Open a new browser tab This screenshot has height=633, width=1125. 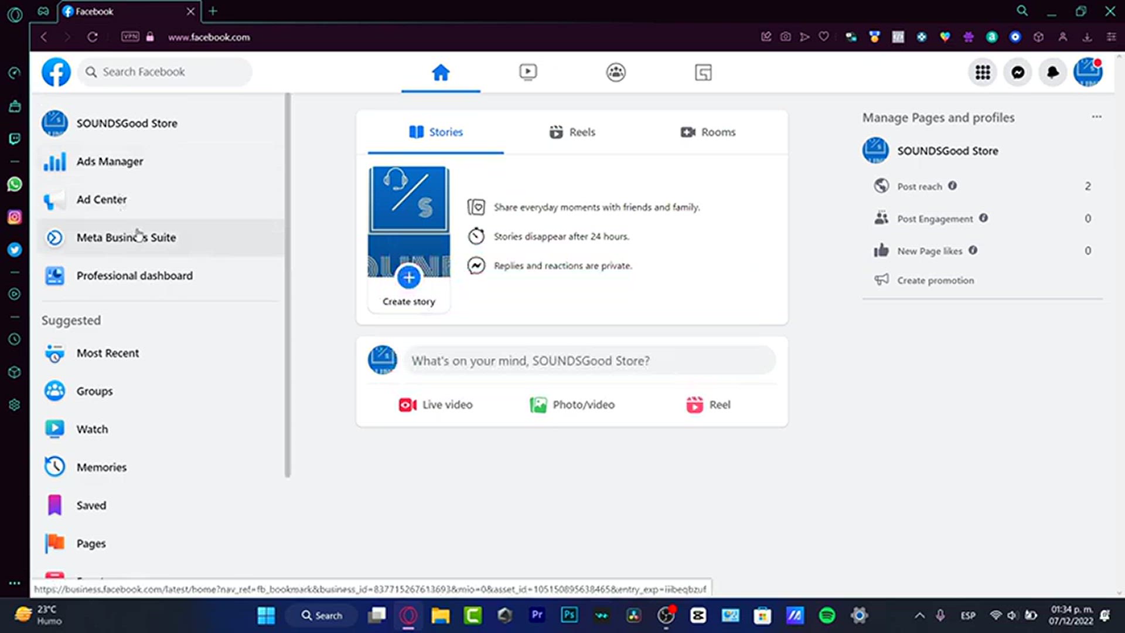tap(213, 11)
